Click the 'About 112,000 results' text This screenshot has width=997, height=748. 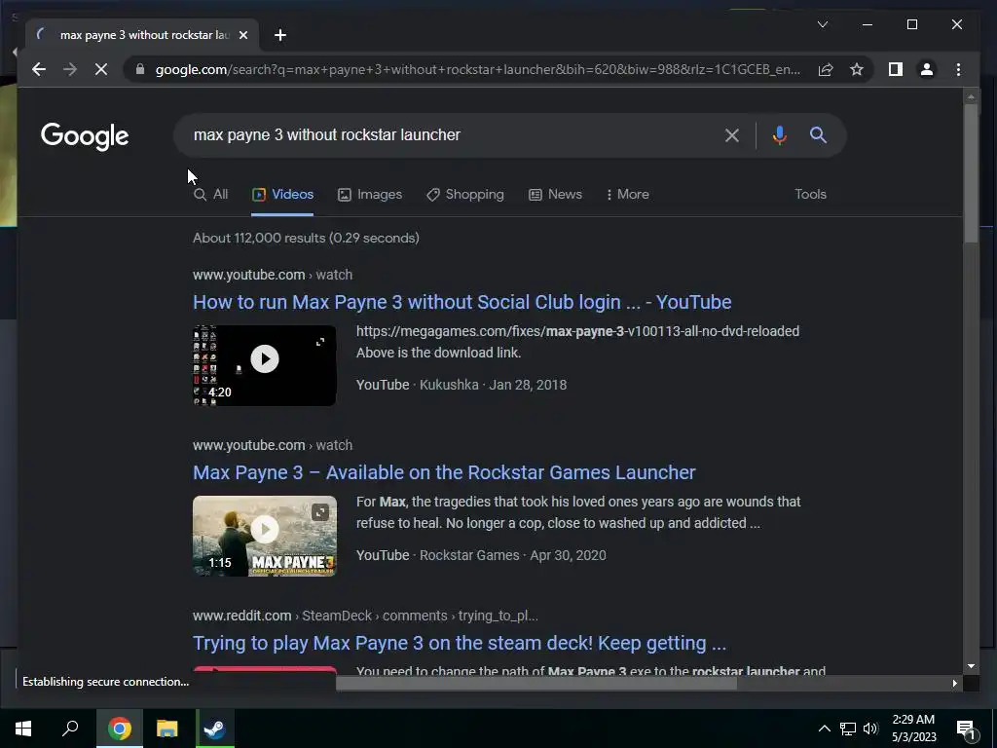[x=306, y=238]
